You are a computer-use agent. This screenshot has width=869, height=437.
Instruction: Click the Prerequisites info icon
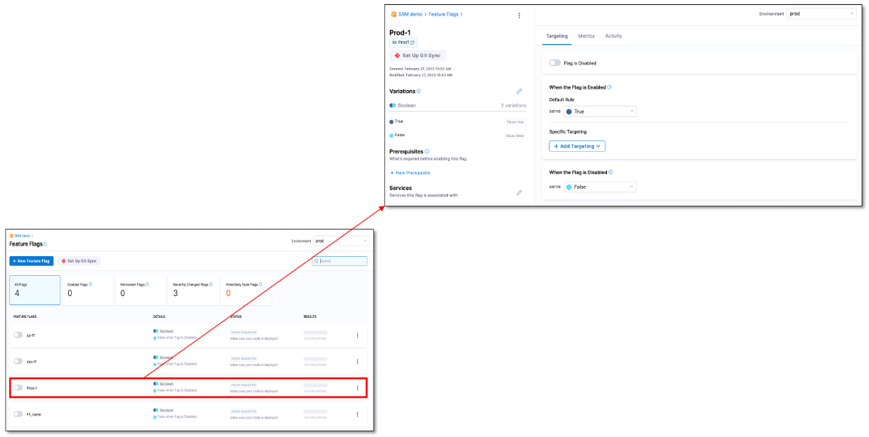tap(428, 150)
